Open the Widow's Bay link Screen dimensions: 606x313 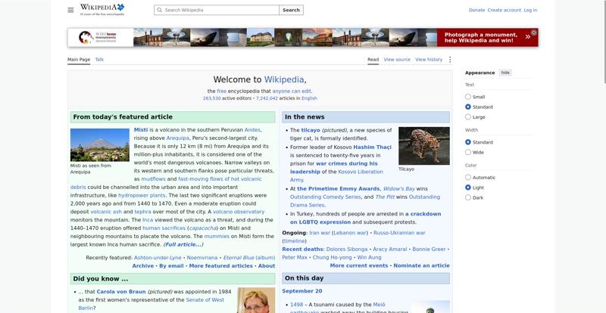[x=399, y=189]
